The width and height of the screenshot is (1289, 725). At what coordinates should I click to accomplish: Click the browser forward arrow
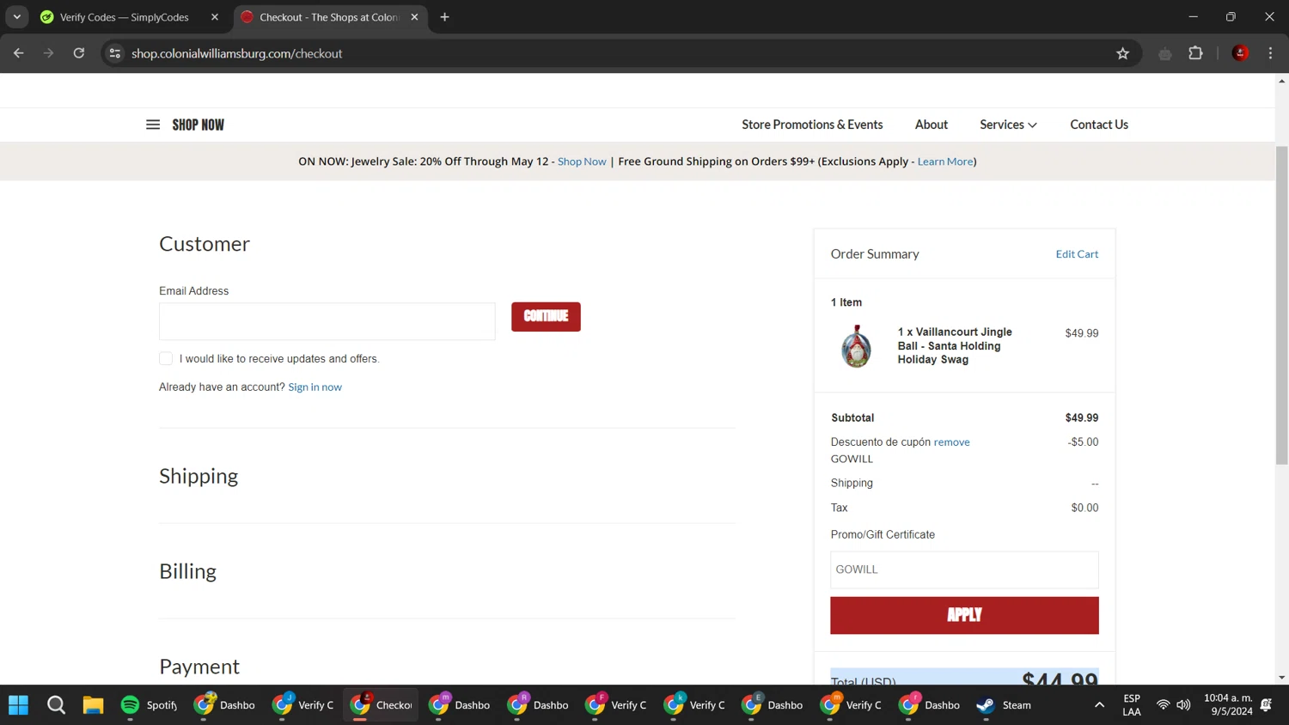[x=49, y=53]
